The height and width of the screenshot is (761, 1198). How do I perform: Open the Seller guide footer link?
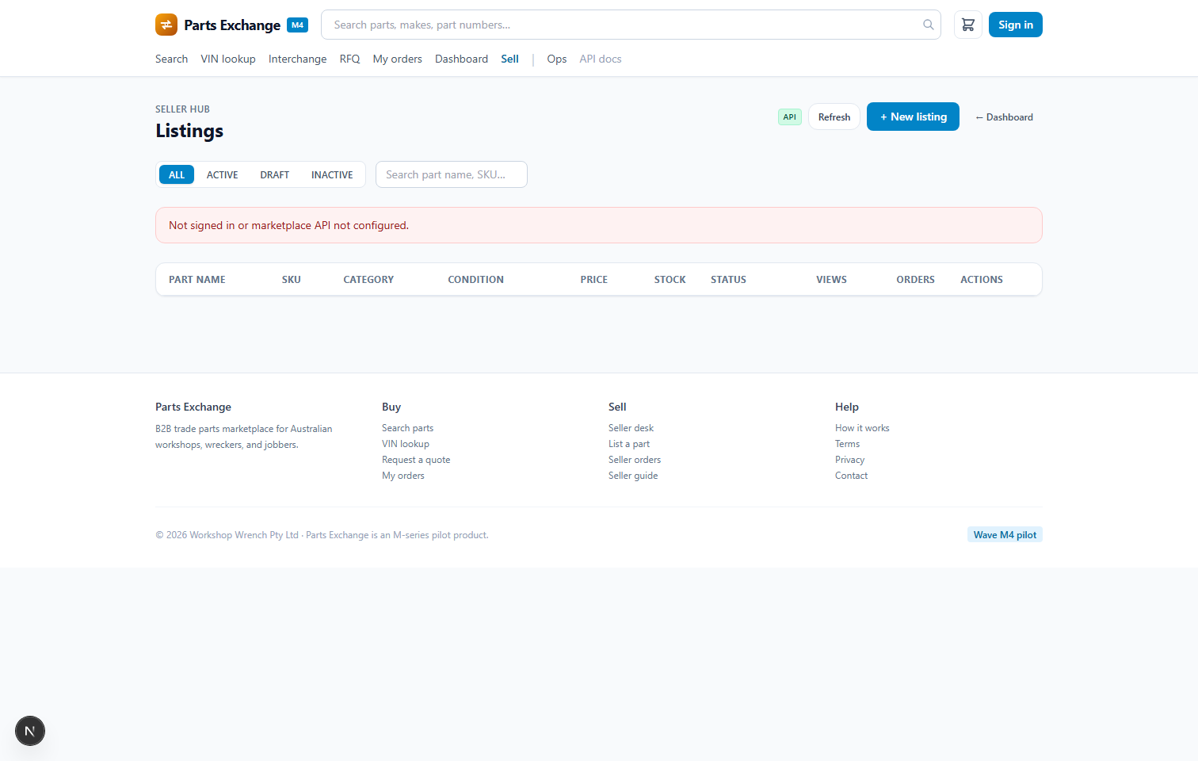pyautogui.click(x=633, y=476)
